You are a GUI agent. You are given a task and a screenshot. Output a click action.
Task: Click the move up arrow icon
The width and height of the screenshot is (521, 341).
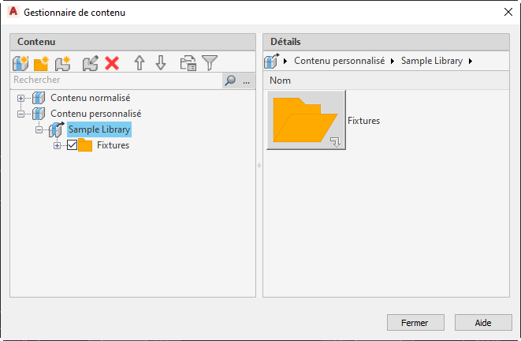pos(140,63)
